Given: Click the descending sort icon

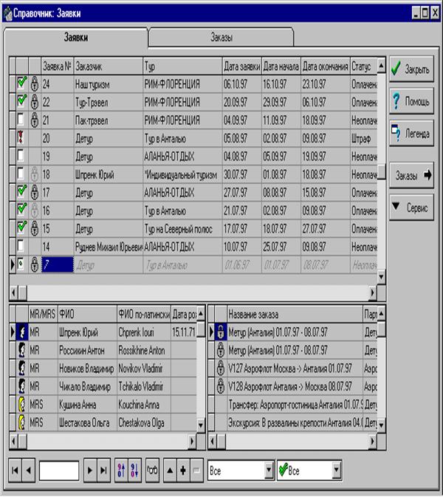Looking at the screenshot, I should pos(135,469).
